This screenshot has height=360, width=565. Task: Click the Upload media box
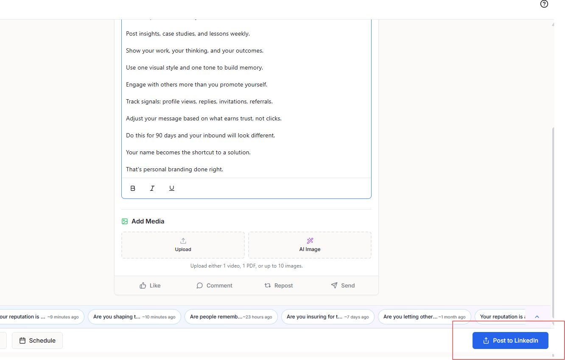(x=183, y=245)
